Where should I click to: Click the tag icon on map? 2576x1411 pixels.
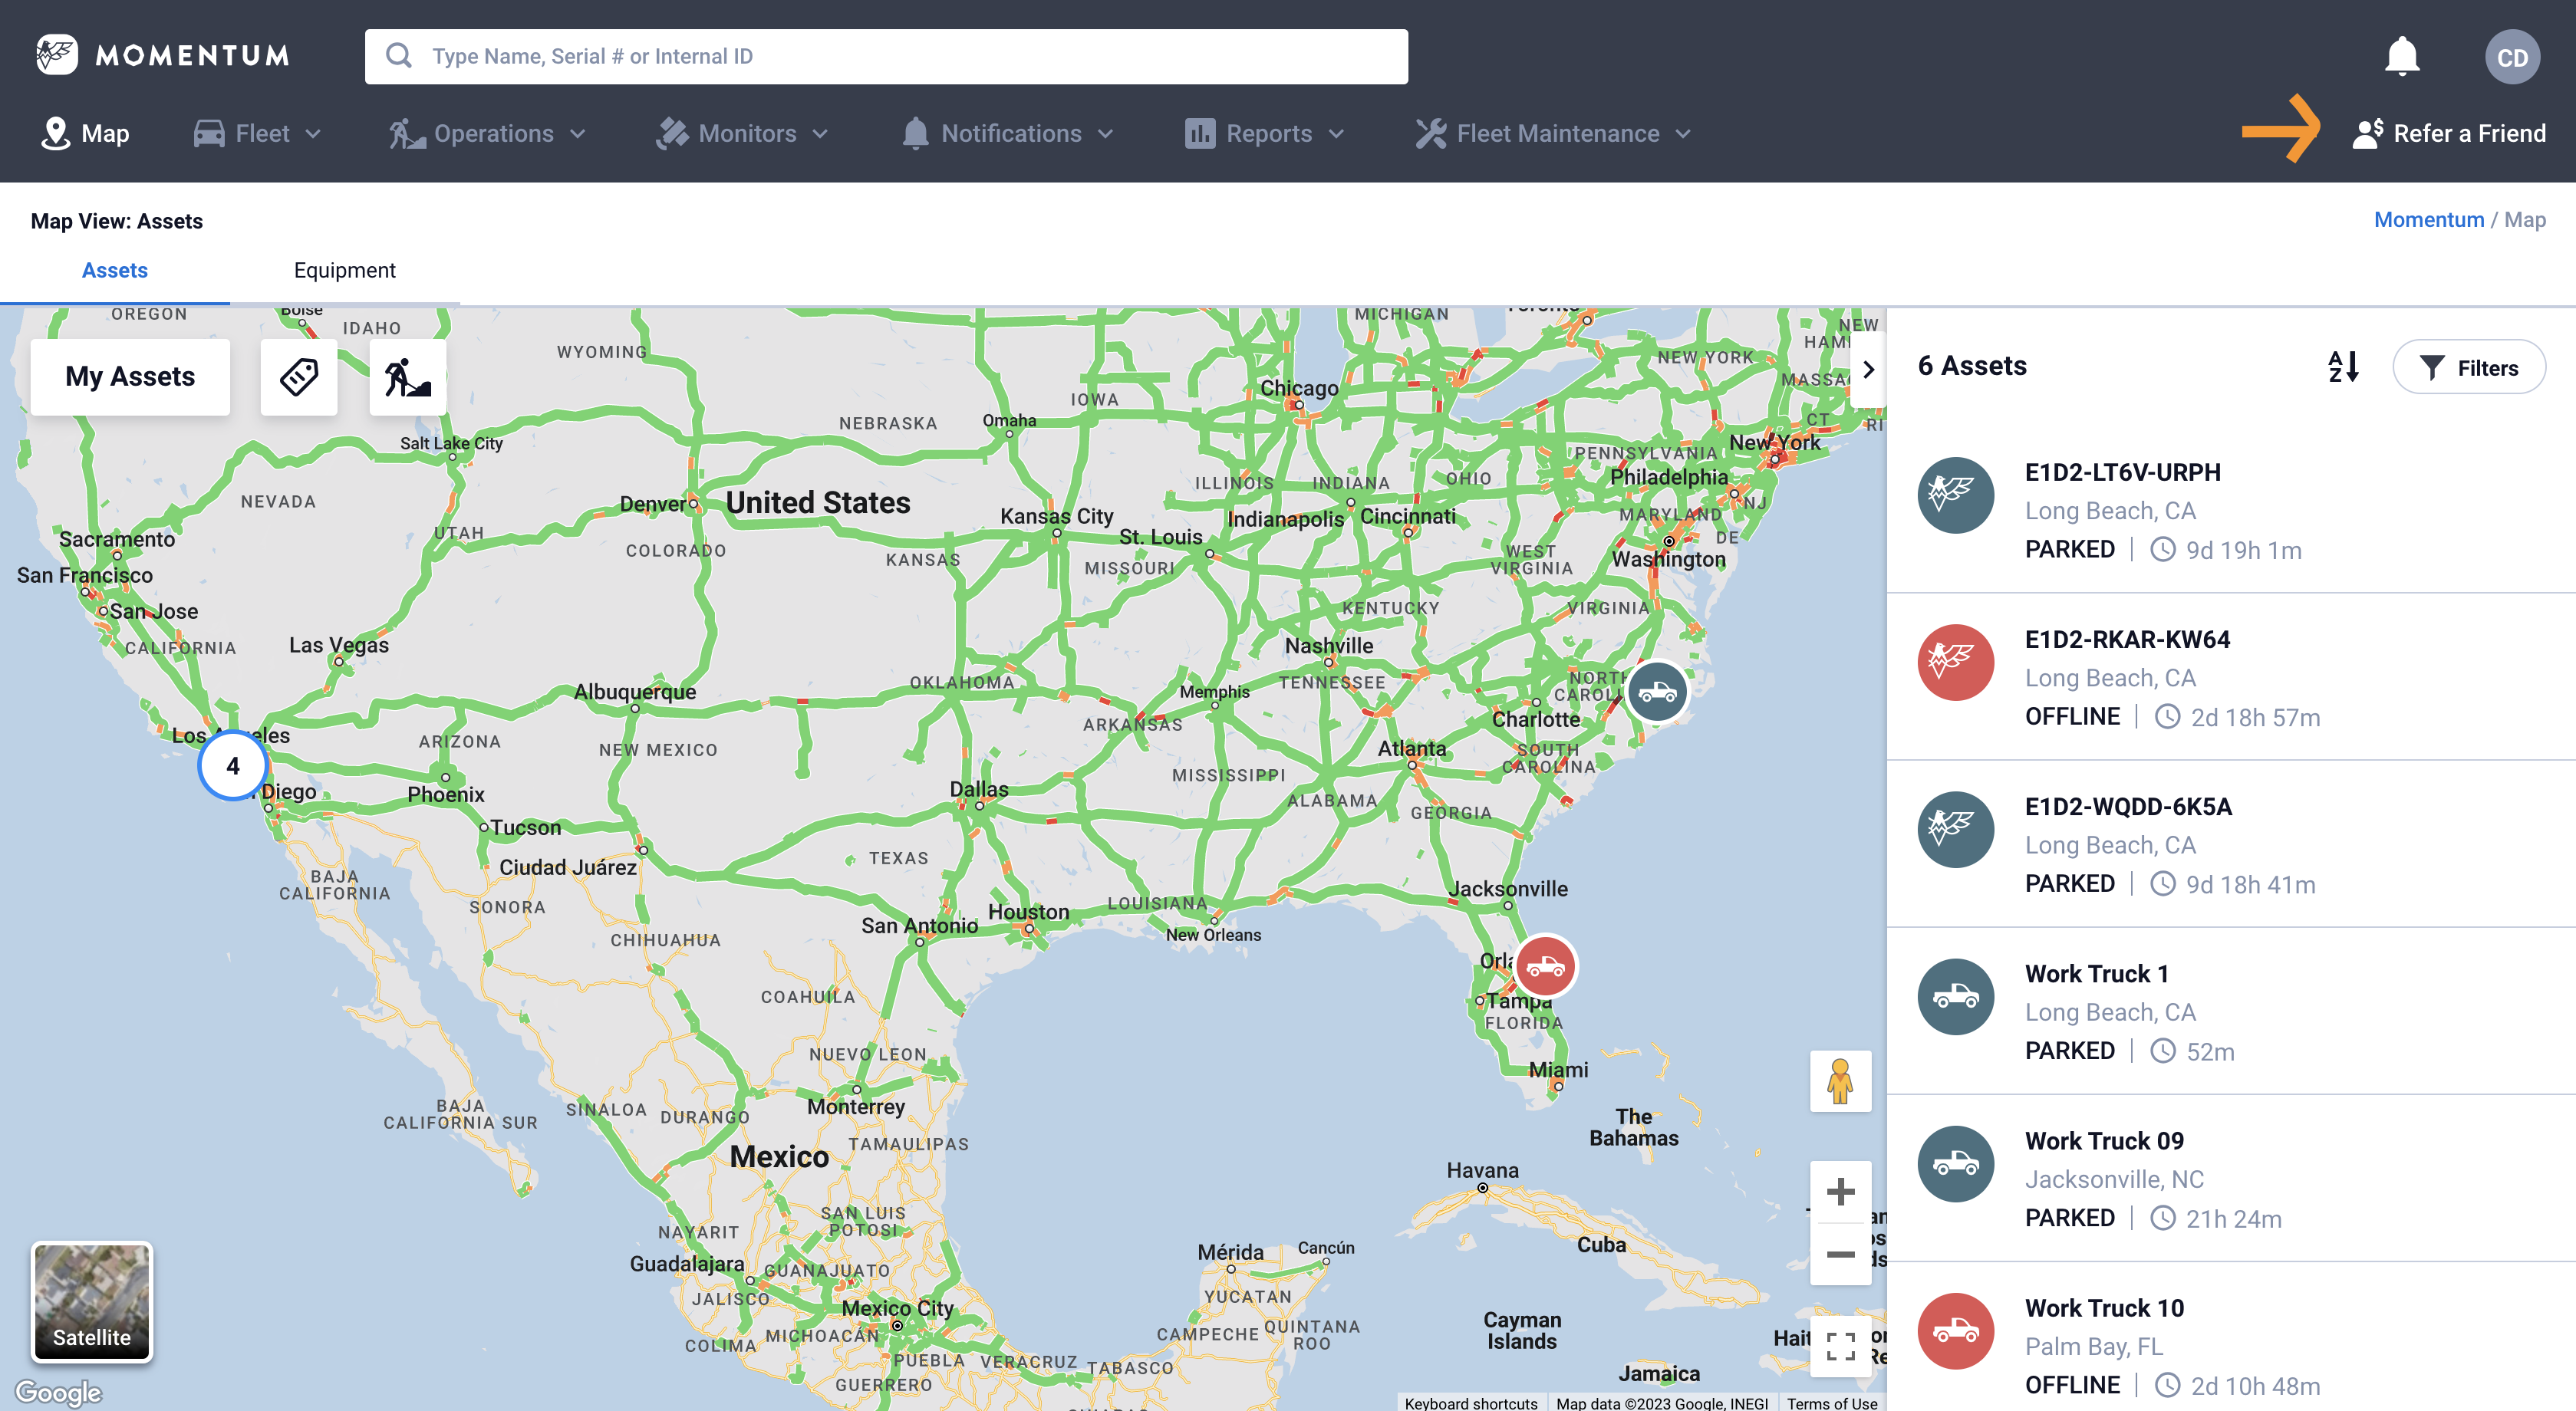[x=298, y=377]
